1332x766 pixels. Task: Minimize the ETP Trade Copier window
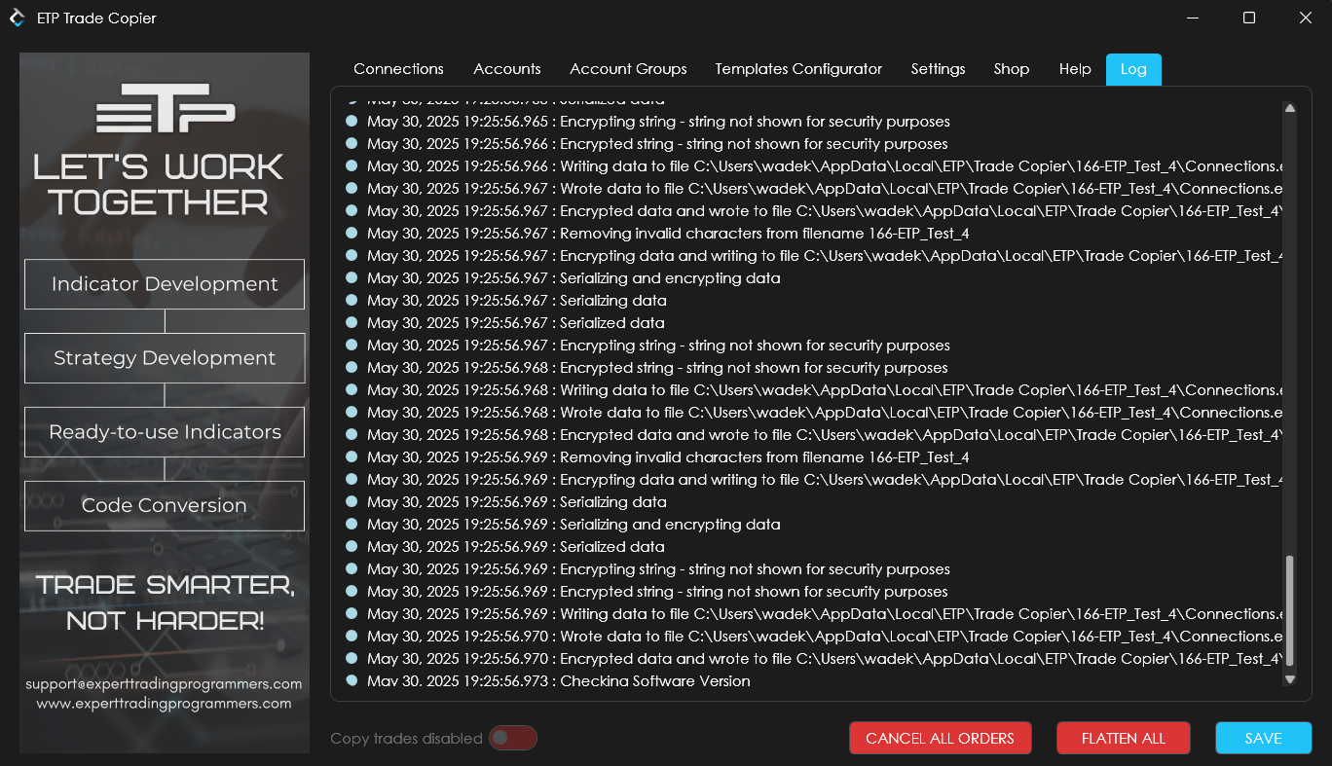coord(1193,18)
